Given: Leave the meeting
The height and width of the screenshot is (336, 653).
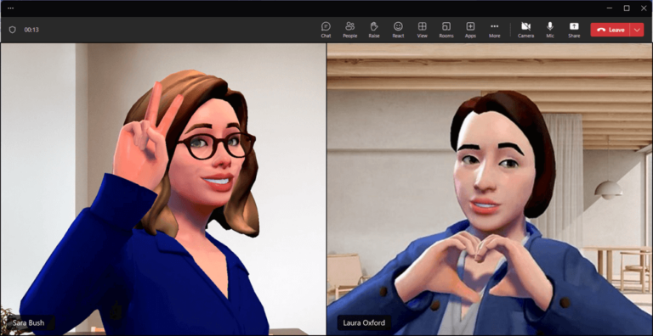Looking at the screenshot, I should (610, 30).
